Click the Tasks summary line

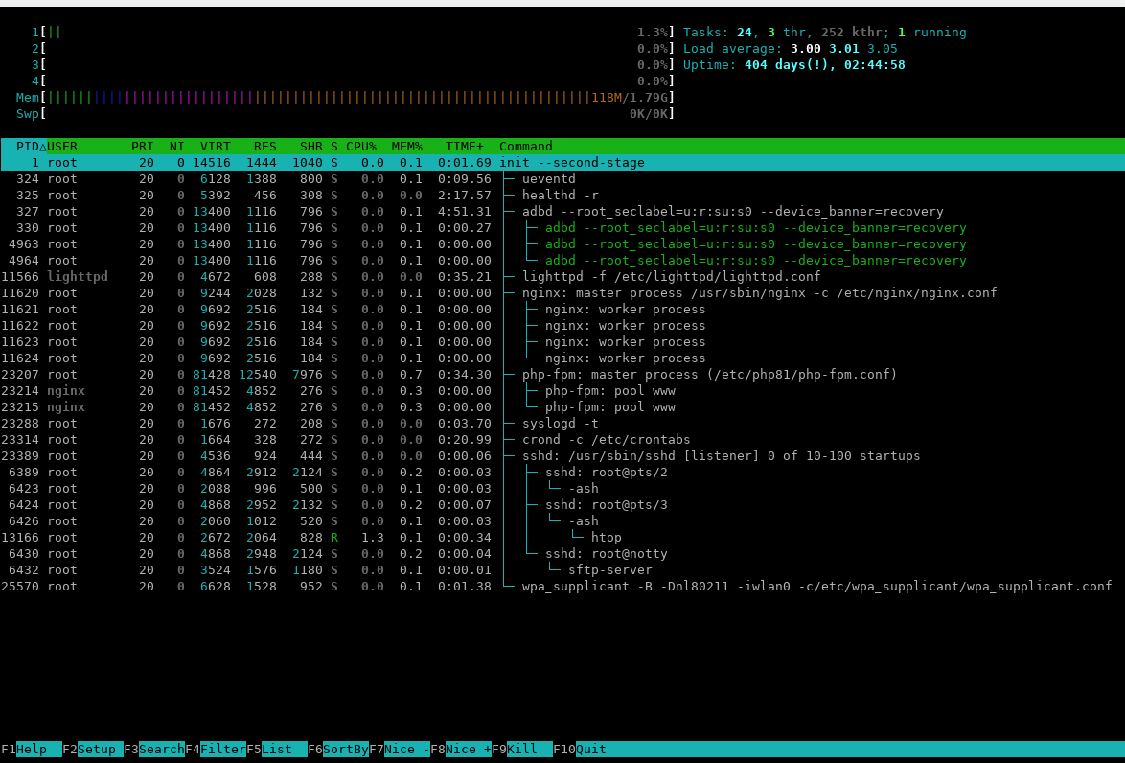click(824, 33)
